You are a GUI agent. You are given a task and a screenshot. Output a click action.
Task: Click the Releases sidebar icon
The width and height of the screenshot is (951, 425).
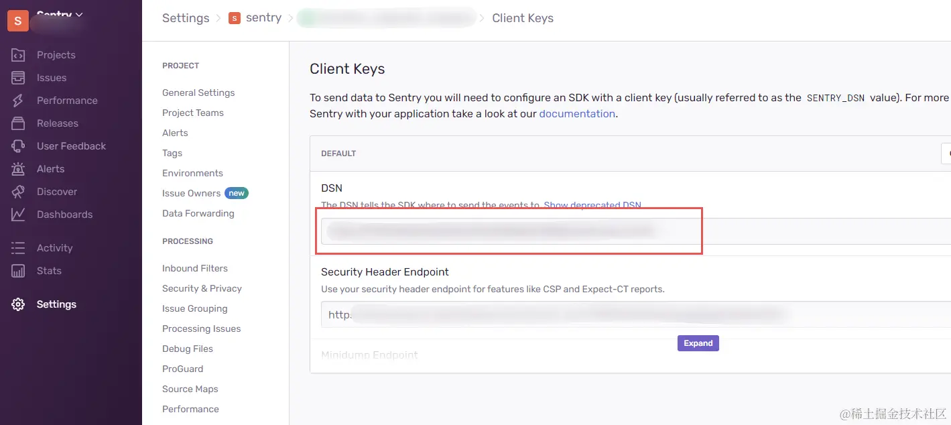click(18, 123)
